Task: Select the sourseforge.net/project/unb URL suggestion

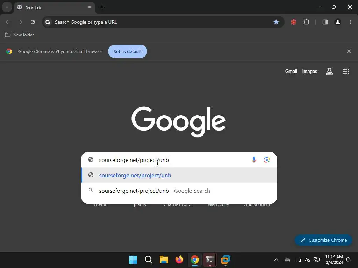Action: (x=179, y=175)
